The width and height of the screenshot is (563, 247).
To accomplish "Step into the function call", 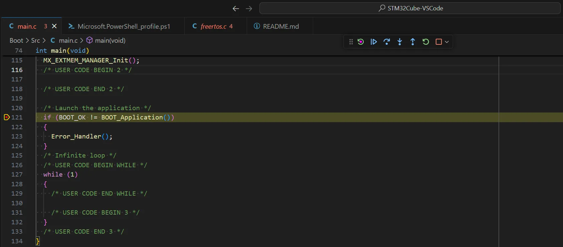I will (x=400, y=42).
